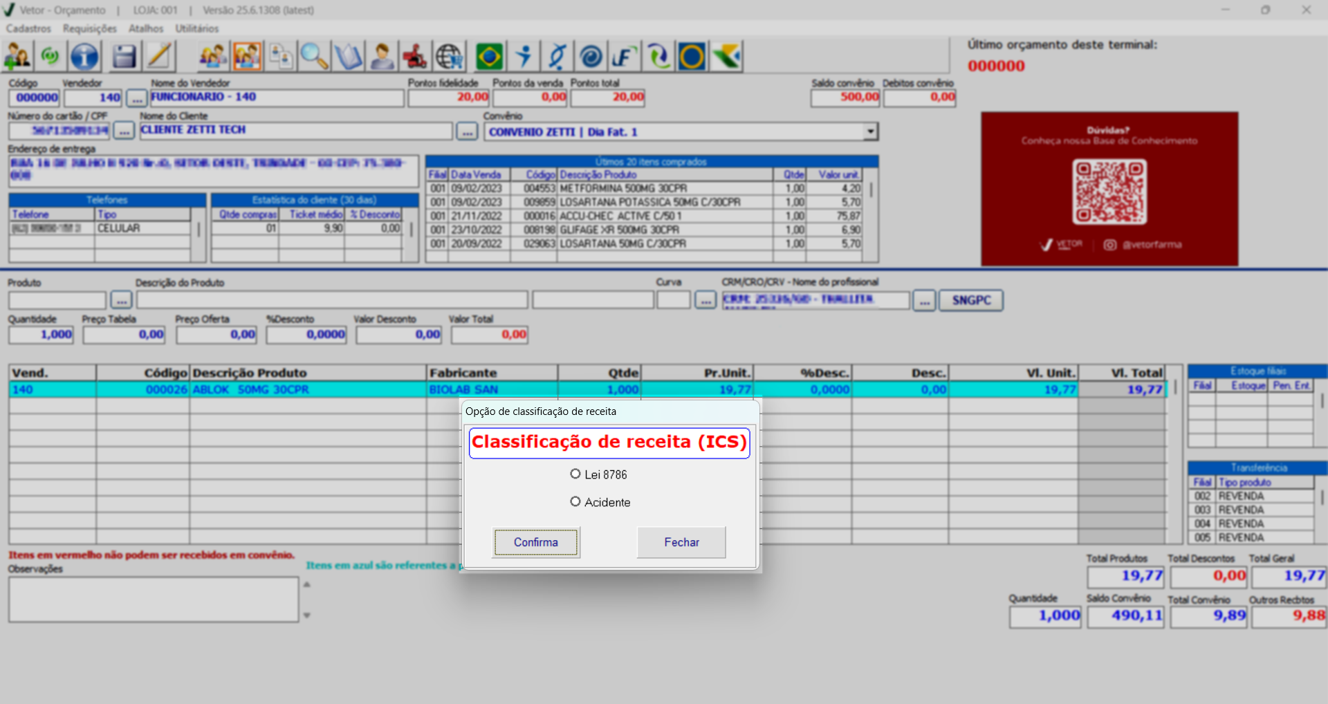Click the family group toolbar icon
Viewport: 1328px width, 704px height.
(x=213, y=56)
